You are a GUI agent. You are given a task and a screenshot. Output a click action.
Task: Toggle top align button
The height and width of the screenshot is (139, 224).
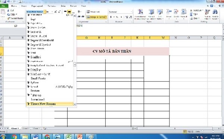point(65,12)
